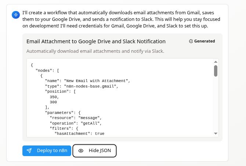Click the JSON line '"position": ['
The height and width of the screenshot is (166, 246).
coord(61,92)
